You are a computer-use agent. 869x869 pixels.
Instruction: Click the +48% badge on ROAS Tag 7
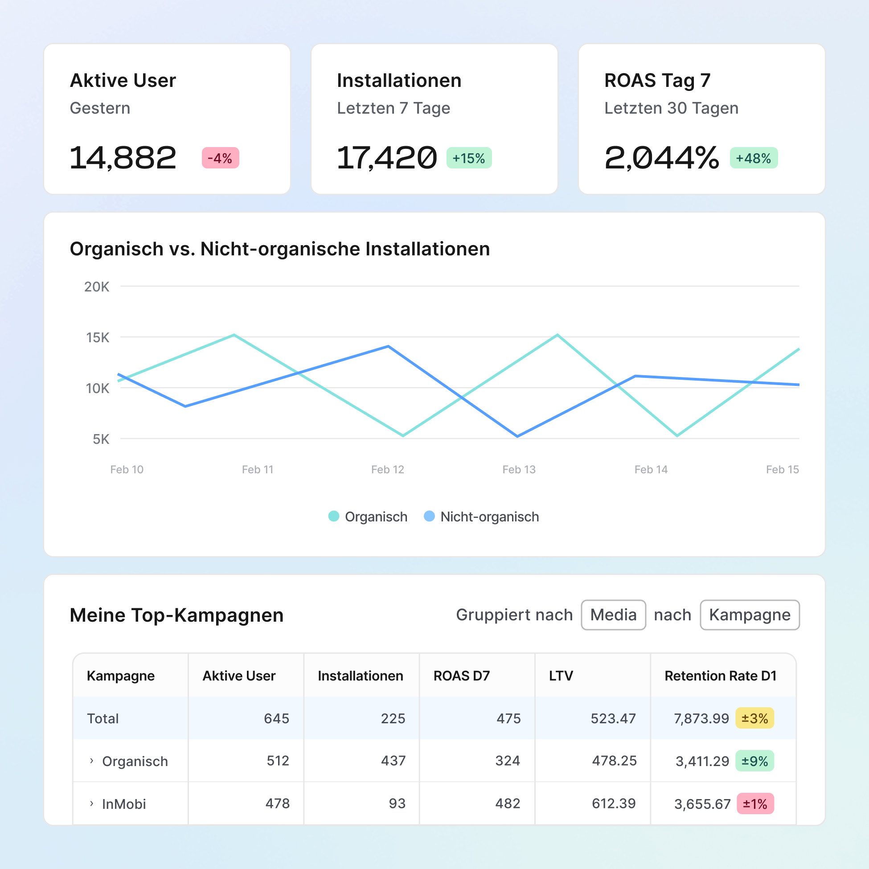click(754, 158)
